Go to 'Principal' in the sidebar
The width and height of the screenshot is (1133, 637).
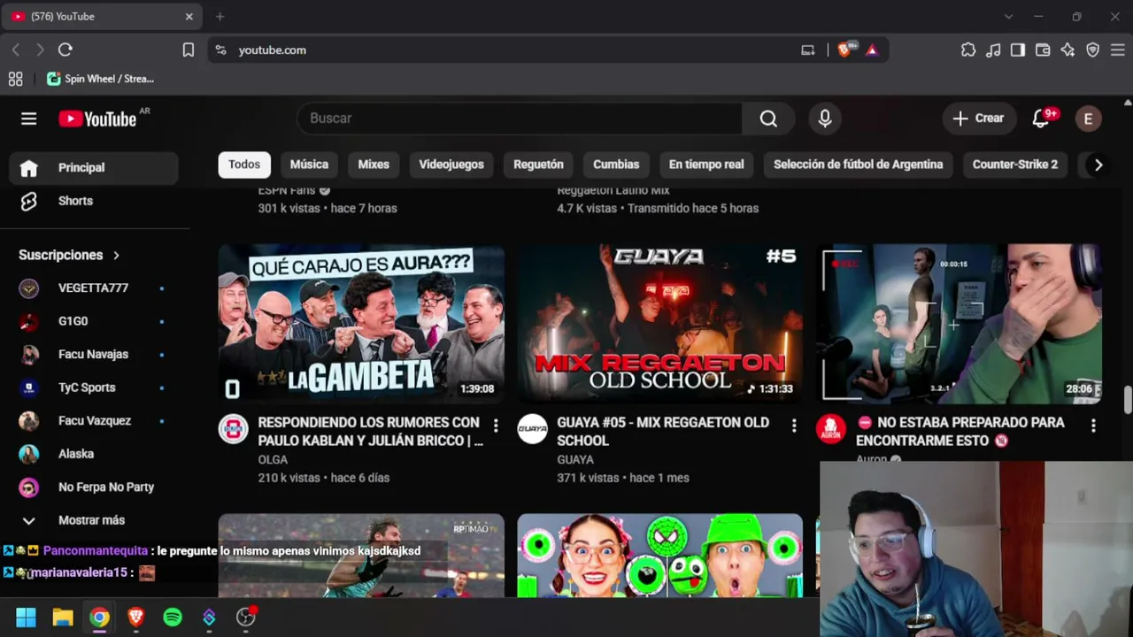[x=94, y=168]
